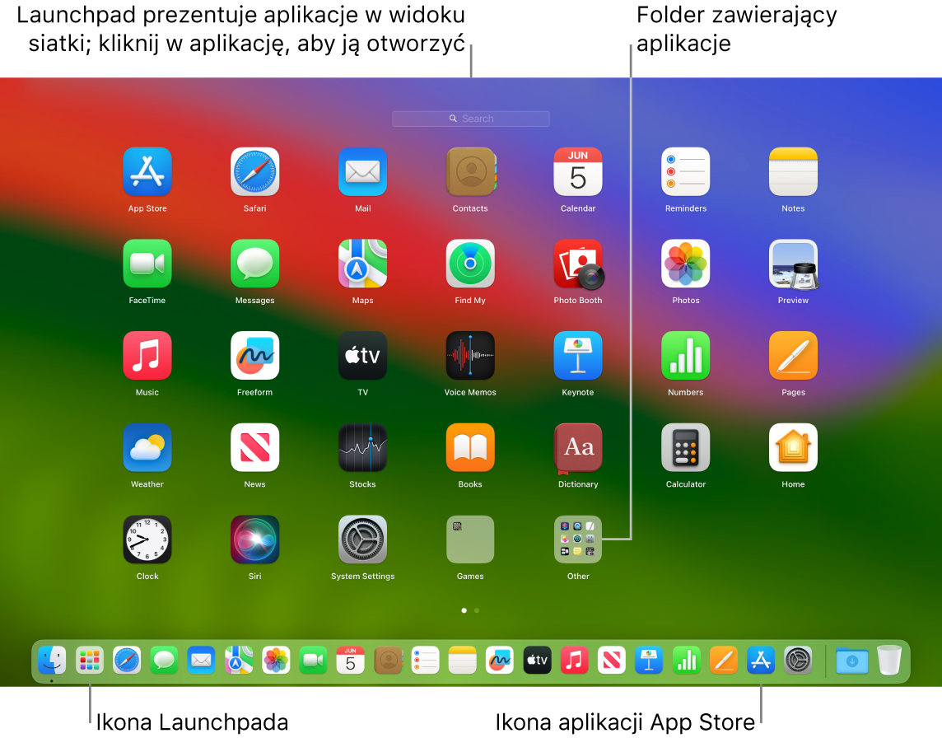Open the Calendar app in Launchpad
Image resolution: width=942 pixels, height=738 pixels.
pos(578,172)
